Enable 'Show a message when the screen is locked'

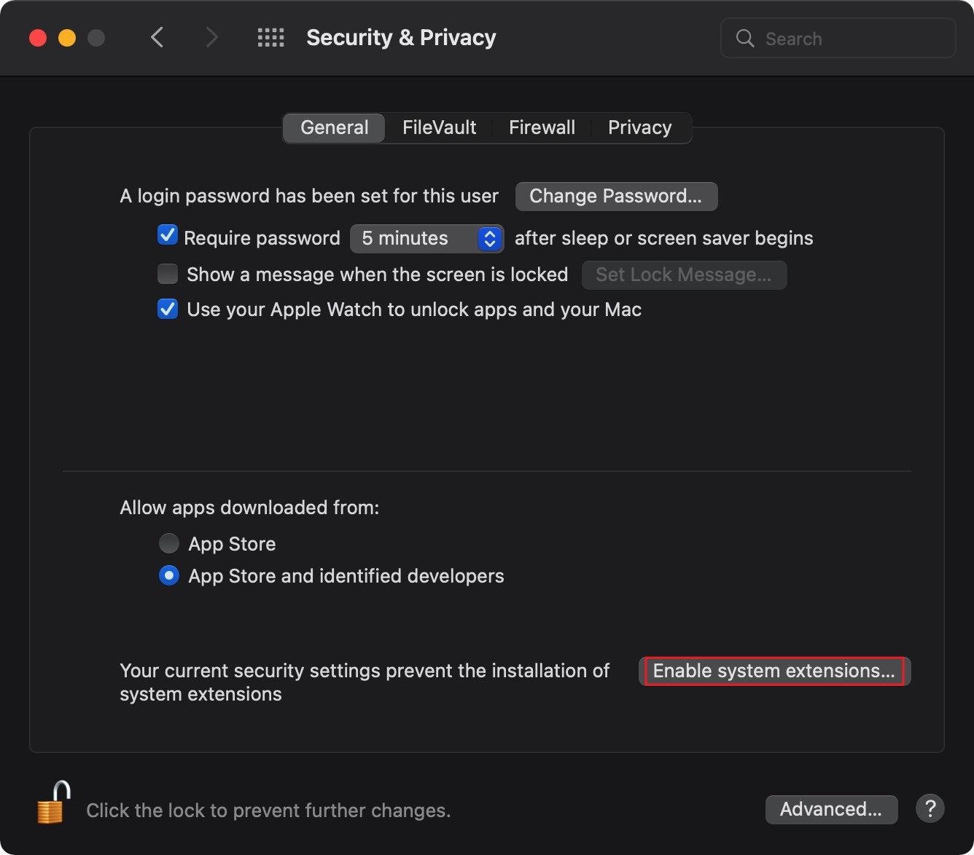point(167,273)
